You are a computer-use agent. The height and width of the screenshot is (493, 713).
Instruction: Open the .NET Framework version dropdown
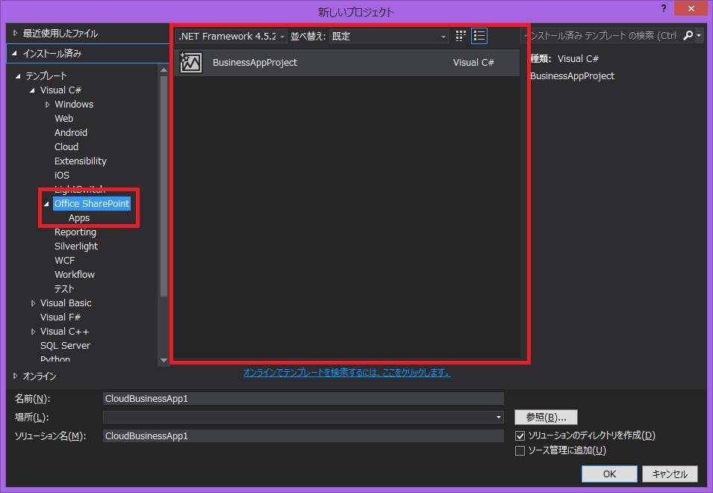click(231, 36)
